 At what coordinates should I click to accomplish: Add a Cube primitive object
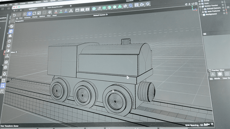click(94, 9)
